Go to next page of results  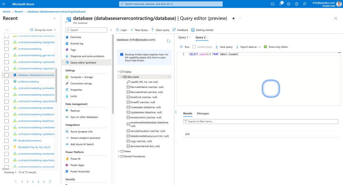[x=50, y=182]
